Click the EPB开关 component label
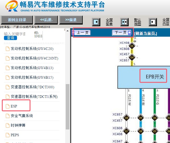 [155, 77]
